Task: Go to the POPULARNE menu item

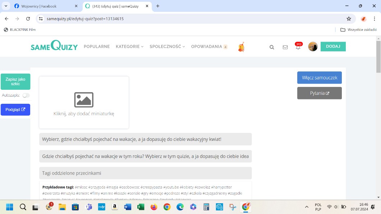Action: click(x=97, y=47)
